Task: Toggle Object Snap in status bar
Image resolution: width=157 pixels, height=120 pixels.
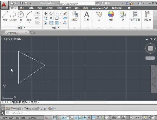Action: 67,117
